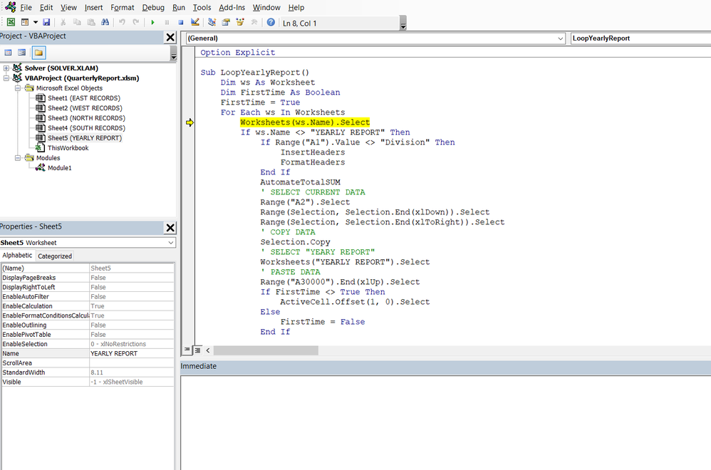The width and height of the screenshot is (711, 470).
Task: Click View Object button in Project pane
Action: tap(23, 53)
